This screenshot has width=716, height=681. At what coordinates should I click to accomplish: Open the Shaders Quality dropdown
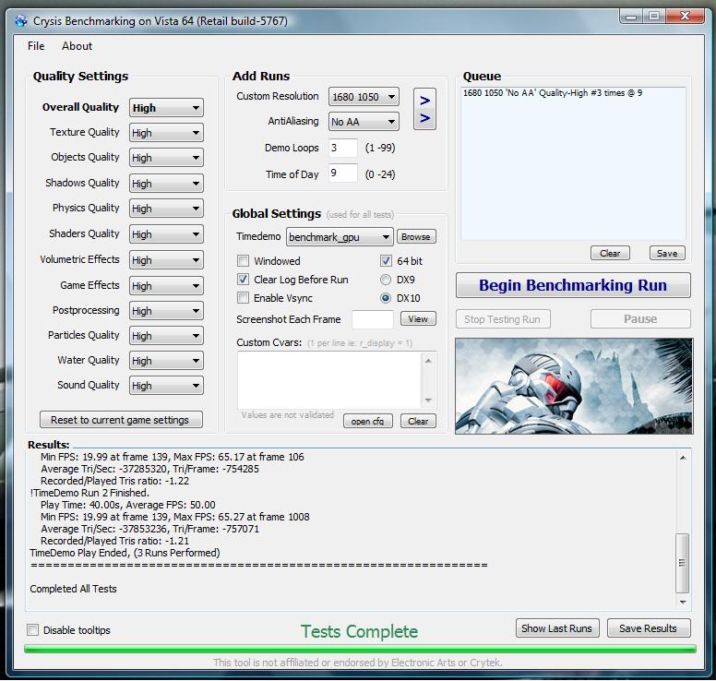(x=166, y=233)
